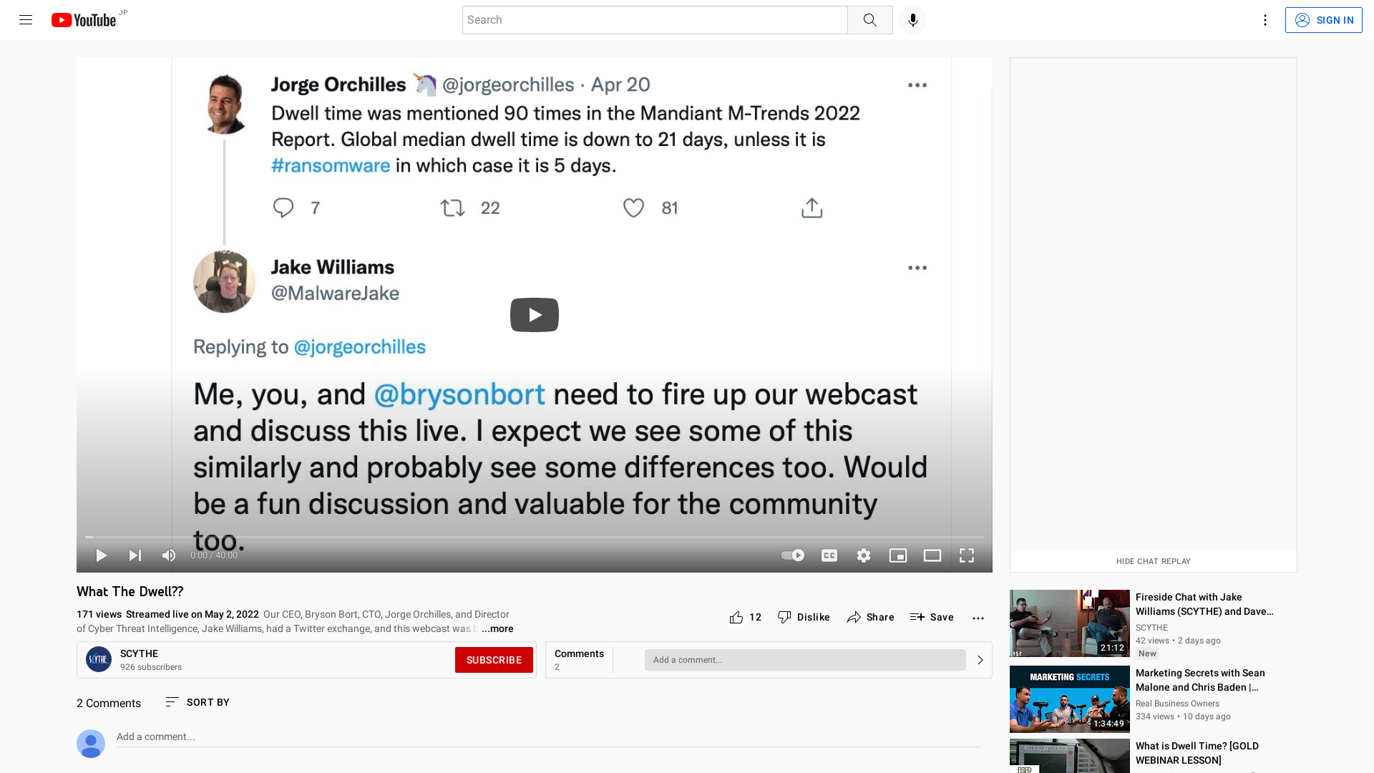
Task: Click the 2 Comments count heading
Action: (x=109, y=703)
